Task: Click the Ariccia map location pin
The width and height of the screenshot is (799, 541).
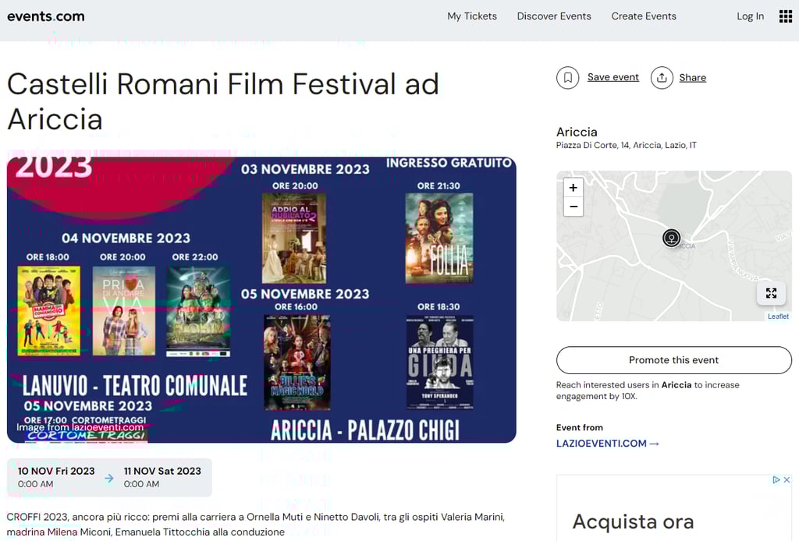Action: (672, 238)
